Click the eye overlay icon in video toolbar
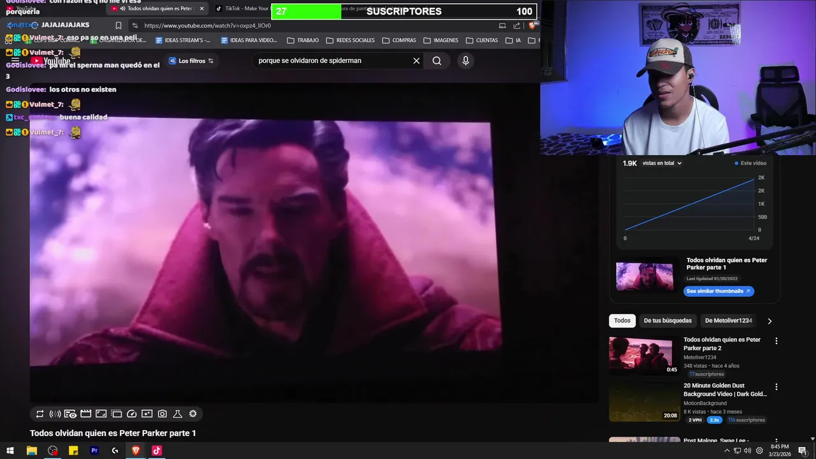Image resolution: width=816 pixels, height=459 pixels. (70, 414)
